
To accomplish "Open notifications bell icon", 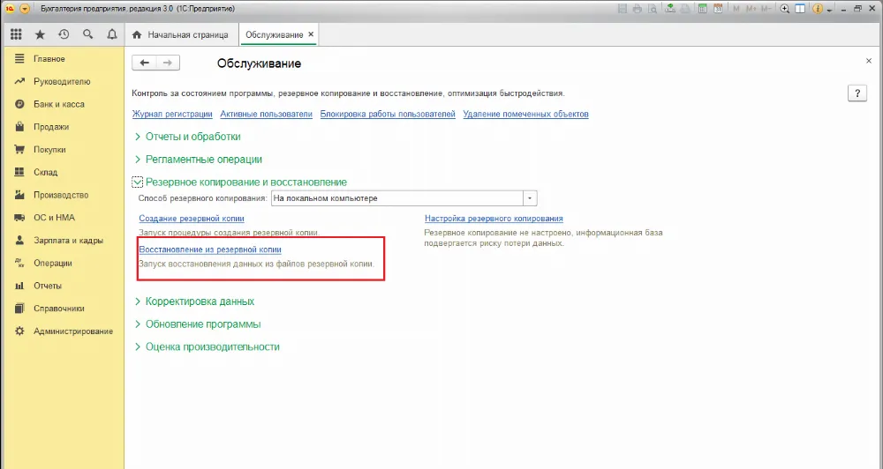I will pyautogui.click(x=112, y=34).
